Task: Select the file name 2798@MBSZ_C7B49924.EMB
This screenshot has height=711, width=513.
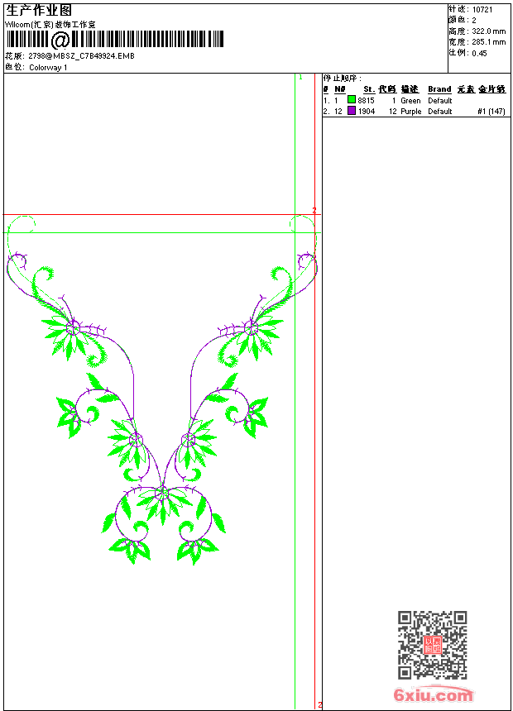Action: [81, 56]
